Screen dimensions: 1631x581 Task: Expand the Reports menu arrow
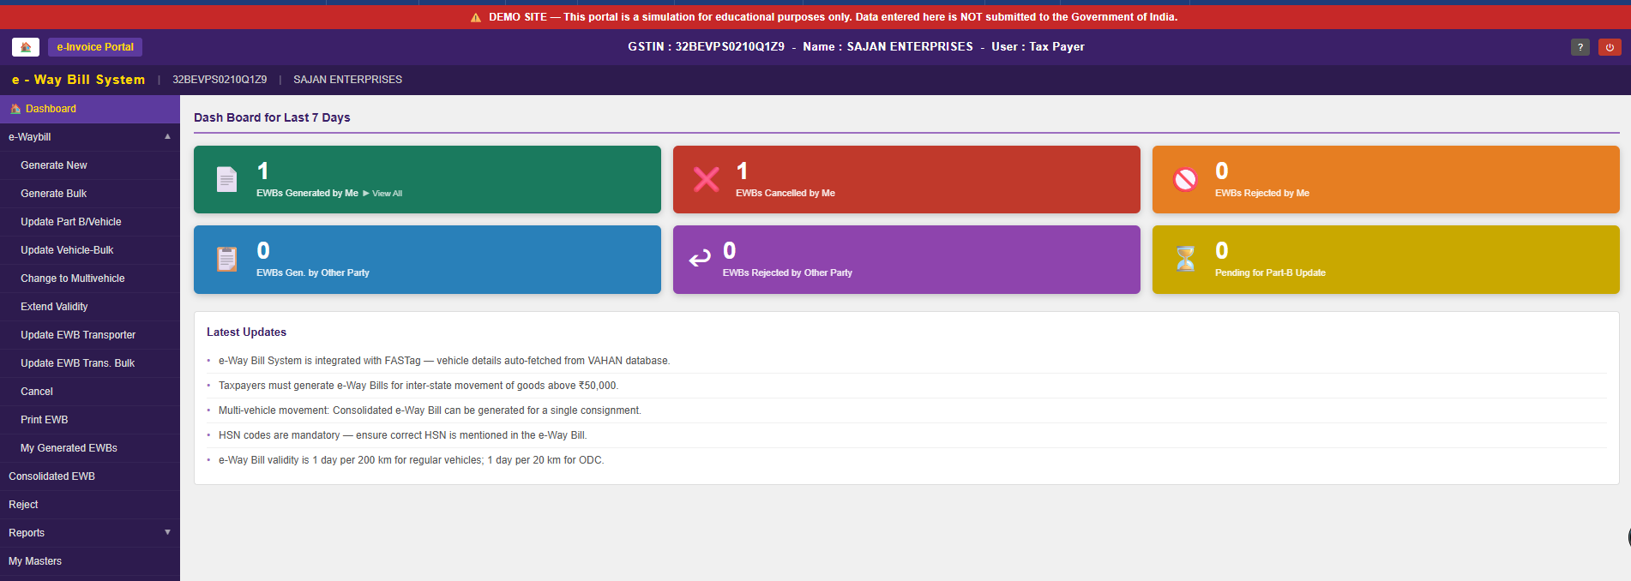coord(167,532)
